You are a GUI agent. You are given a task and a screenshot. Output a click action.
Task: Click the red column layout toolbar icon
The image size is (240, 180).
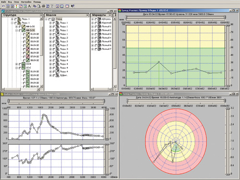67,6
